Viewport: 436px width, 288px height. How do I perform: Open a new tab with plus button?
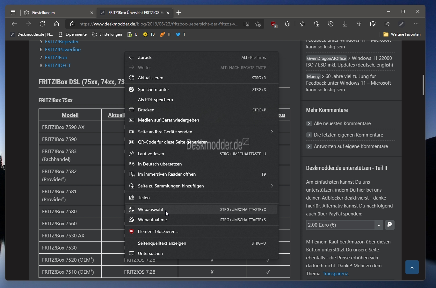179,13
